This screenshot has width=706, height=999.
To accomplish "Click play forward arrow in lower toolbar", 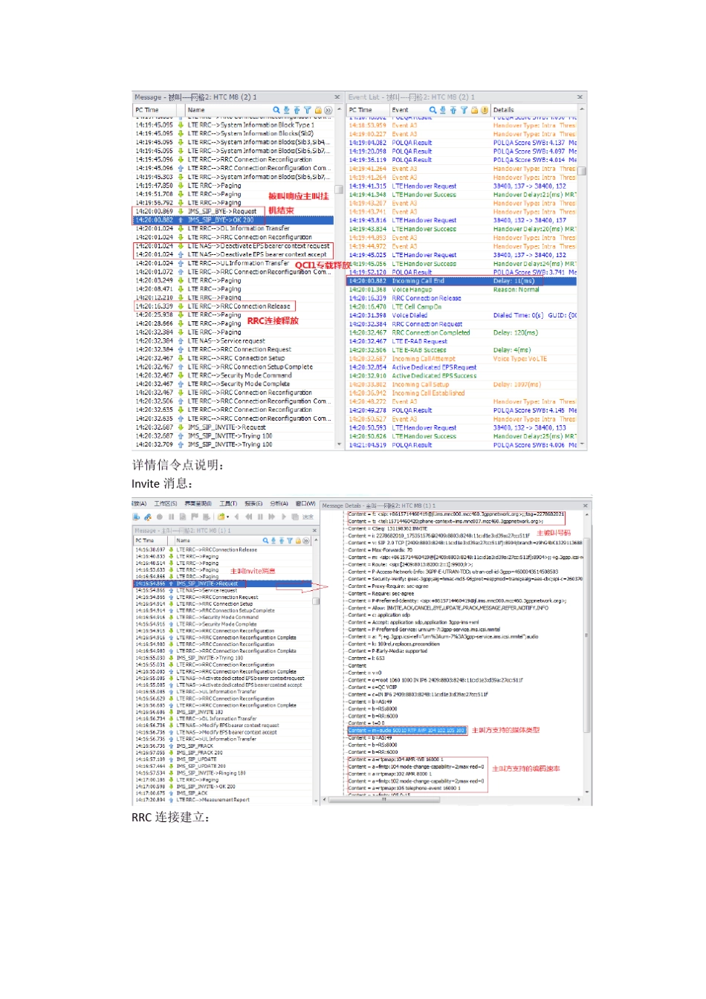I will 283,517.
